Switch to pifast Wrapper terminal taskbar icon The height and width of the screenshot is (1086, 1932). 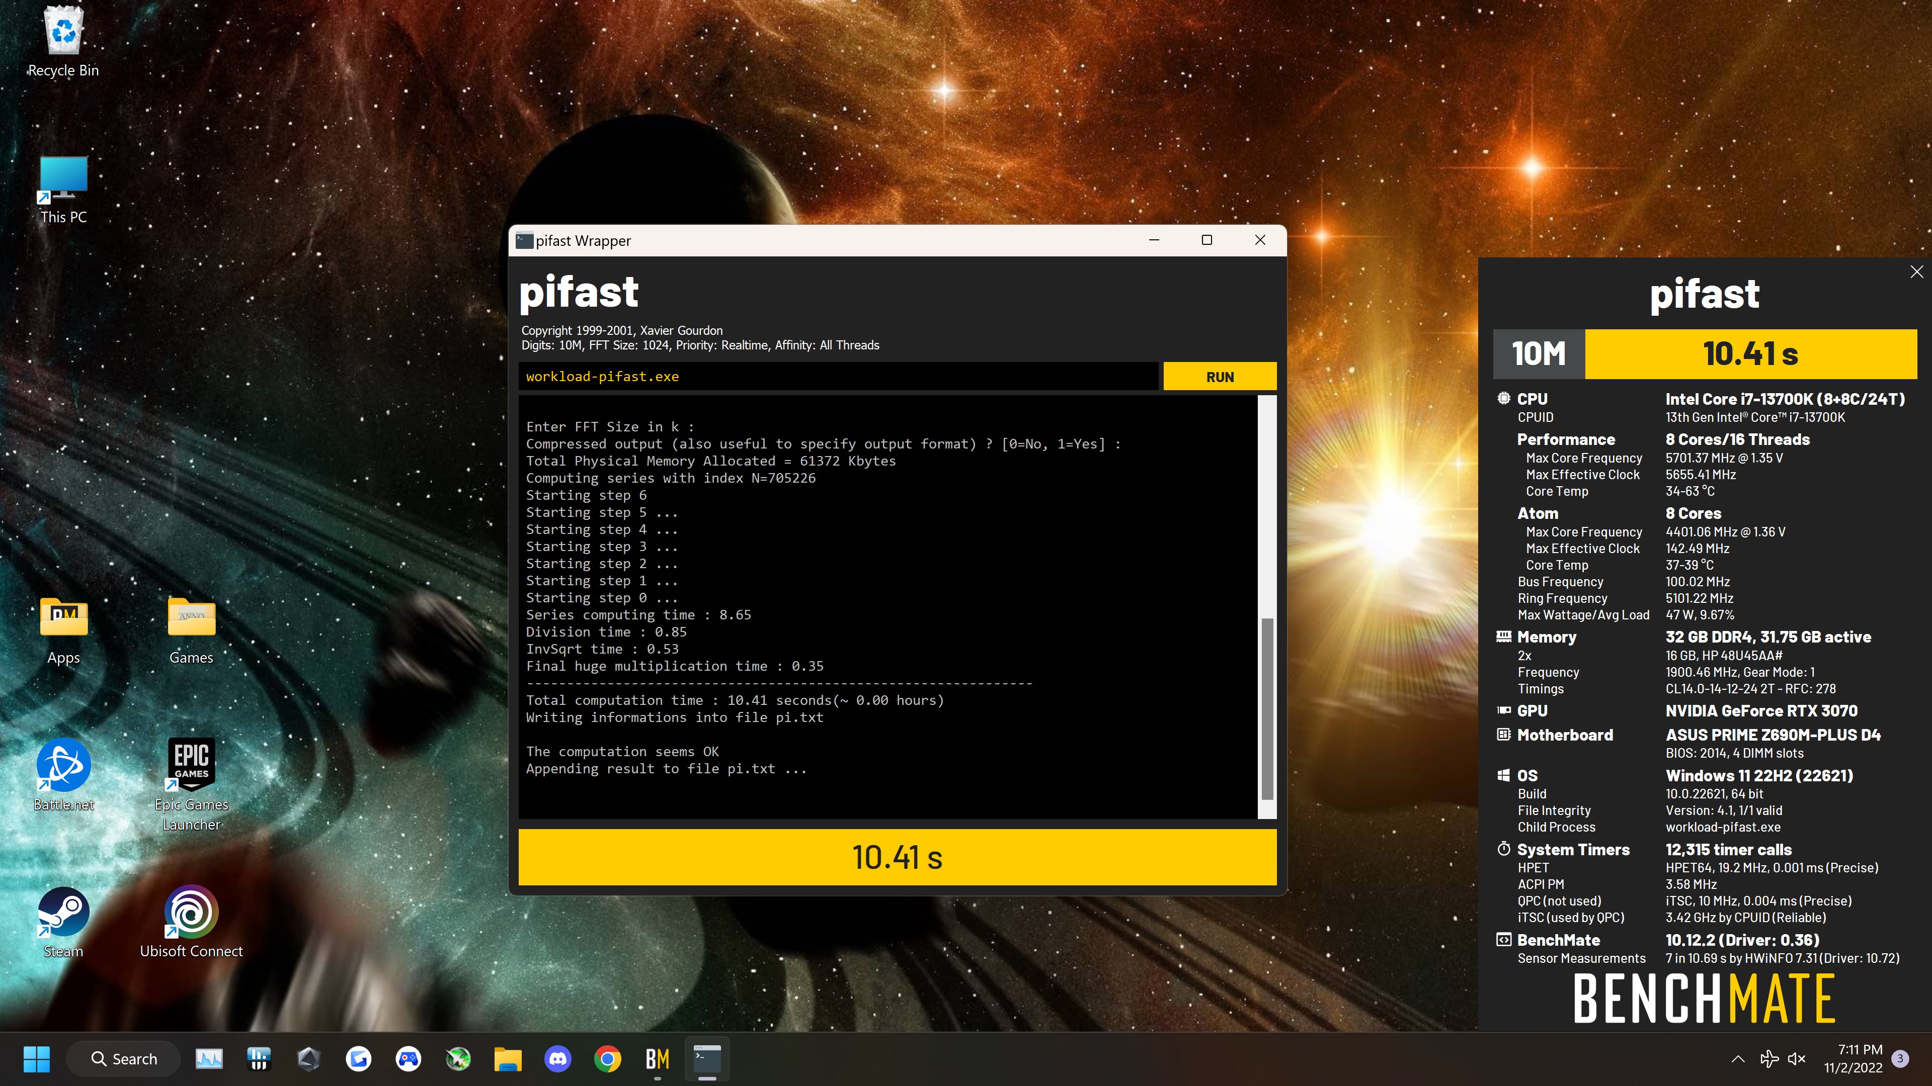[707, 1059]
